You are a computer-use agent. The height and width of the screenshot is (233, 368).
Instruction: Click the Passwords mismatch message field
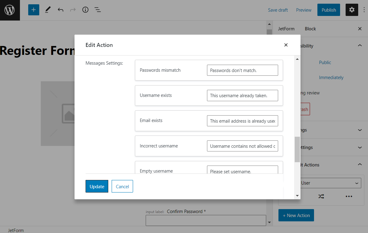pos(242,70)
